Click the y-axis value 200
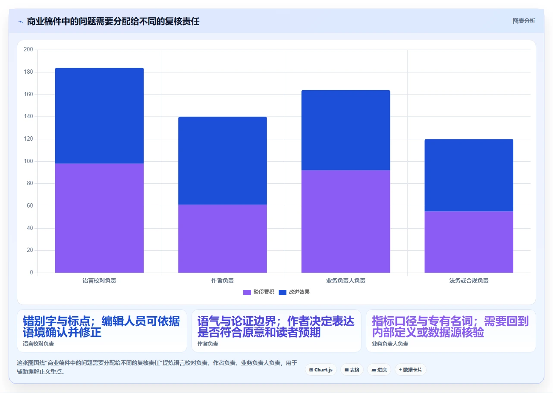The image size is (553, 393). coord(28,50)
